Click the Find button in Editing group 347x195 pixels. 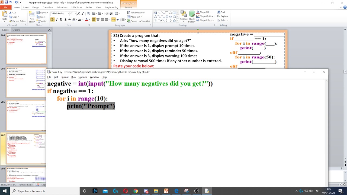pos(221,12)
